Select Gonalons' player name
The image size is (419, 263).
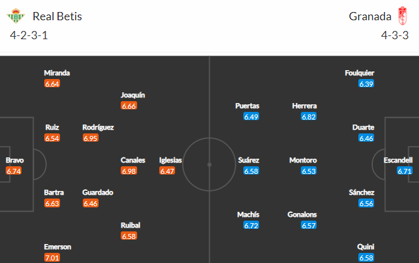tap(302, 214)
